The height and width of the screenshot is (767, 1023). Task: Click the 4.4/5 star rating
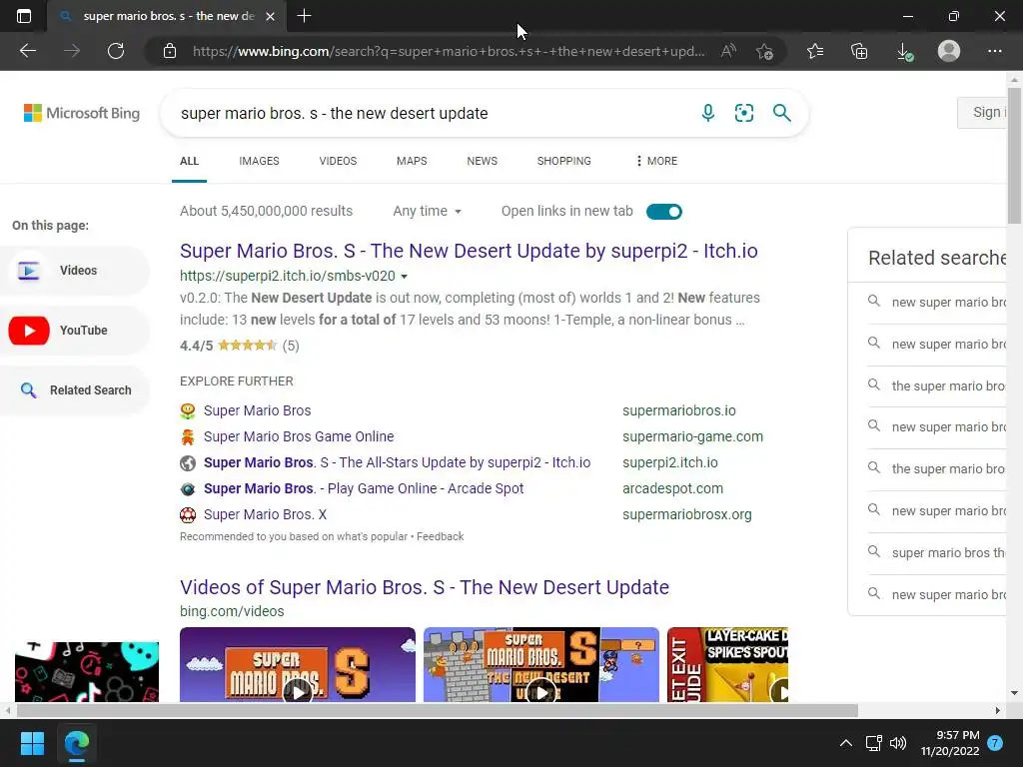pyautogui.click(x=240, y=346)
